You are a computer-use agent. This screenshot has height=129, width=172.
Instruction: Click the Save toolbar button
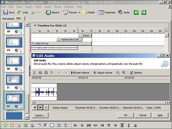tap(9, 13)
